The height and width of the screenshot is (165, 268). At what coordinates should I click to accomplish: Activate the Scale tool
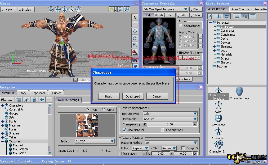point(135,45)
